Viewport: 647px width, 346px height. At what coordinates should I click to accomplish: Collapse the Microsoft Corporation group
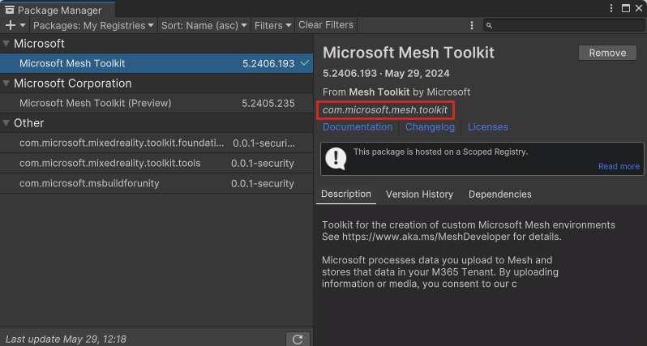pos(7,83)
